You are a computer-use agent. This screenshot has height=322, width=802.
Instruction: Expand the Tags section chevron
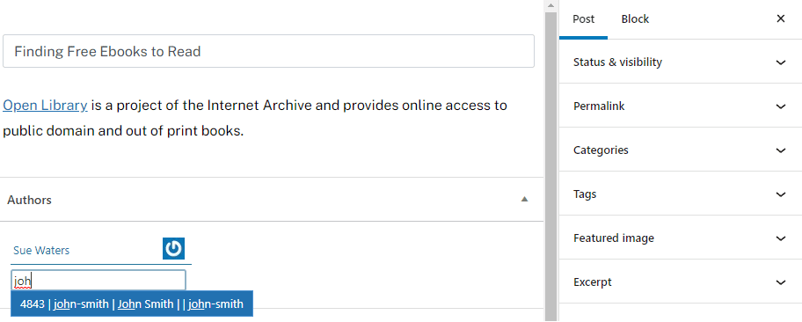(x=781, y=194)
